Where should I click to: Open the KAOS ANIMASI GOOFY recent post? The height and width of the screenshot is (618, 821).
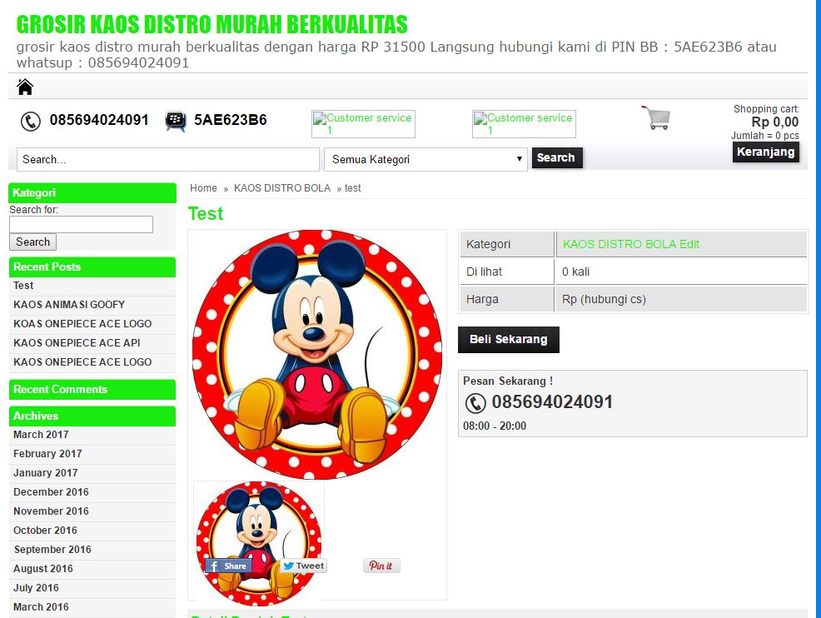69,305
